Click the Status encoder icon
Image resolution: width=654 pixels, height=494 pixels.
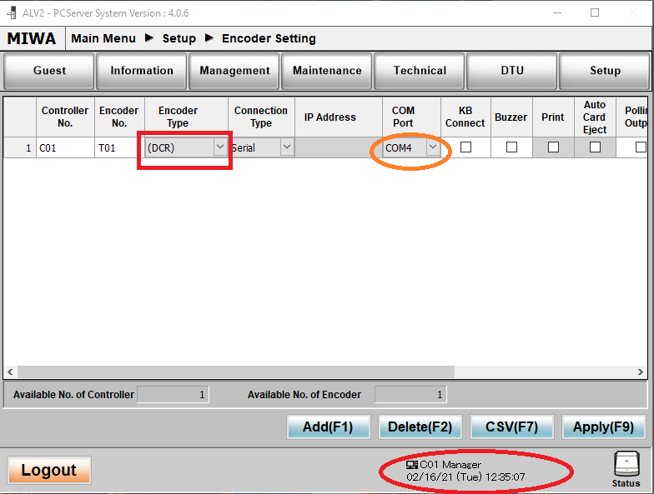pos(626,464)
